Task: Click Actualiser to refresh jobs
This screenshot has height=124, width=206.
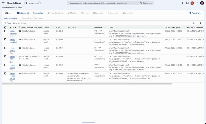Action: click(38, 13)
